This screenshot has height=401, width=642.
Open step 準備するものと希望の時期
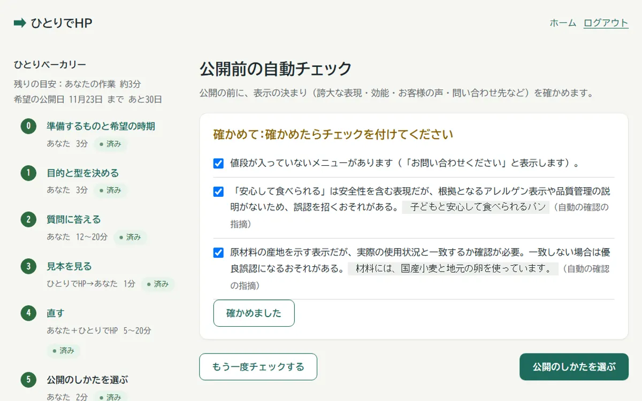[101, 127]
